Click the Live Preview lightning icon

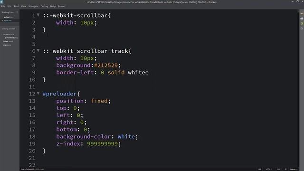click(x=302, y=14)
